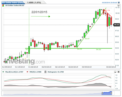Grab the right handle of the range navigator
Image resolution: width=122 pixels, height=97 pixels.
pos(111,93)
